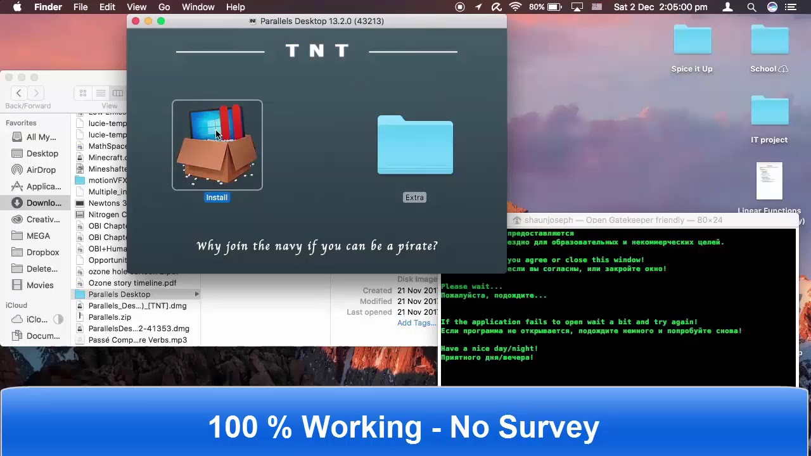Open the user account menu icon
811x456 pixels.
tap(728, 7)
